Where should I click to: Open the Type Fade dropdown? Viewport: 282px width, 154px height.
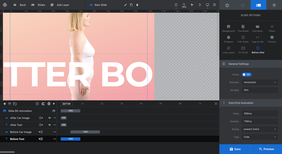coord(260,137)
